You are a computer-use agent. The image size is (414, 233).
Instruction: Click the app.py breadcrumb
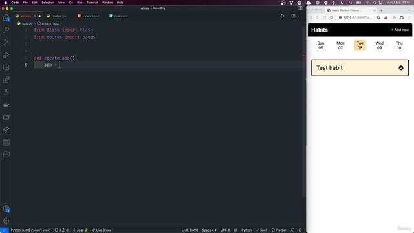coord(25,23)
